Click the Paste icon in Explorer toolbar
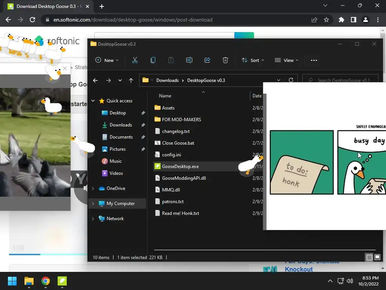This screenshot has width=386, height=290. click(171, 60)
